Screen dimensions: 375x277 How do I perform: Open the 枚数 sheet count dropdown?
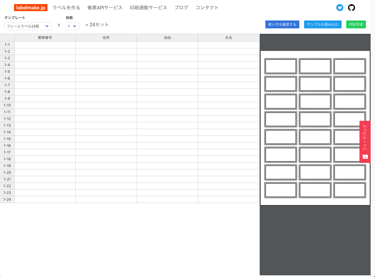pos(72,26)
